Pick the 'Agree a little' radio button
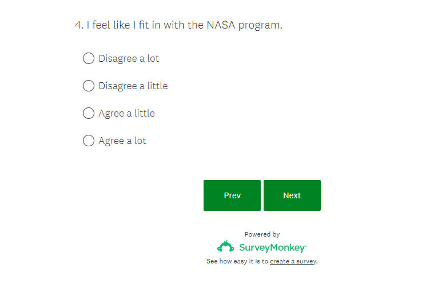Image resolution: width=434 pixels, height=284 pixels. (x=89, y=113)
